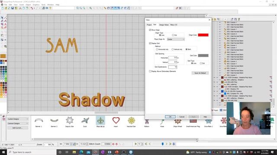The width and height of the screenshot is (277, 155).
Task: Click the Task View taskbar icon
Action: (67, 152)
